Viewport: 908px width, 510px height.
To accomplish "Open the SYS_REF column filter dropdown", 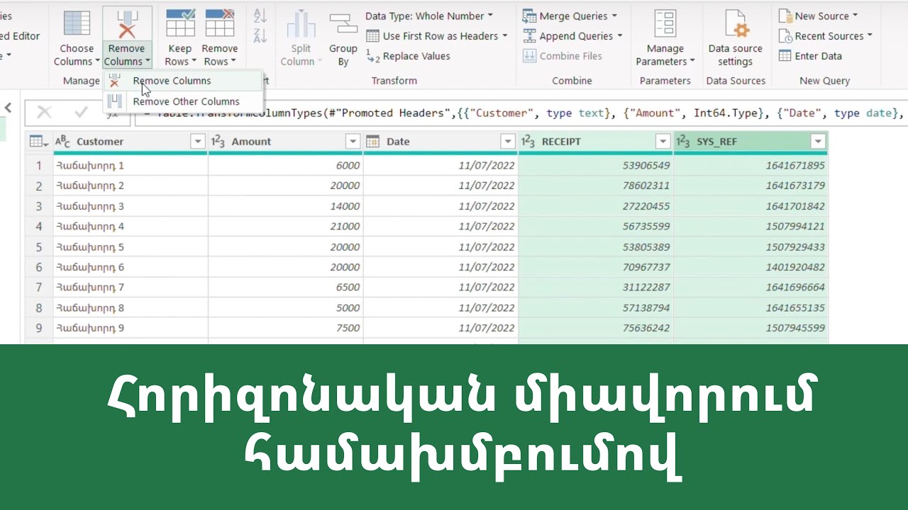I will tap(818, 142).
